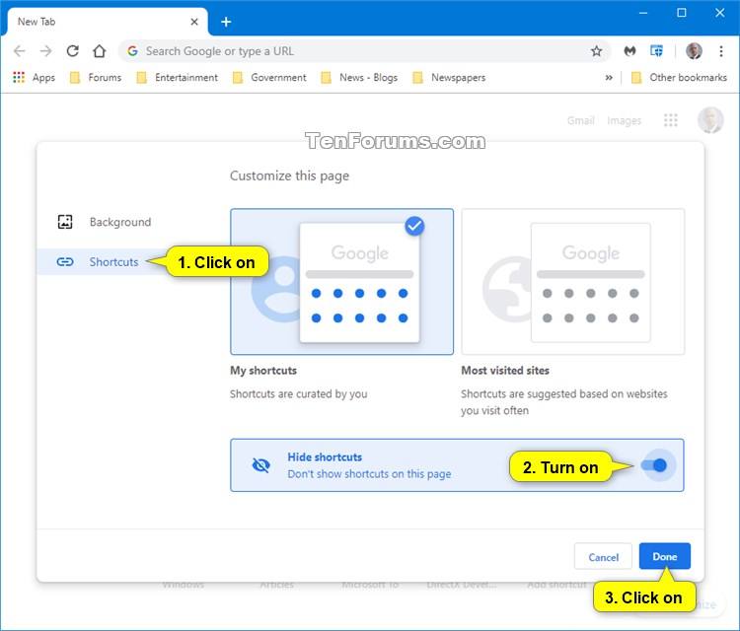Click the Shortcuts link icon
740x631 pixels.
tap(65, 261)
